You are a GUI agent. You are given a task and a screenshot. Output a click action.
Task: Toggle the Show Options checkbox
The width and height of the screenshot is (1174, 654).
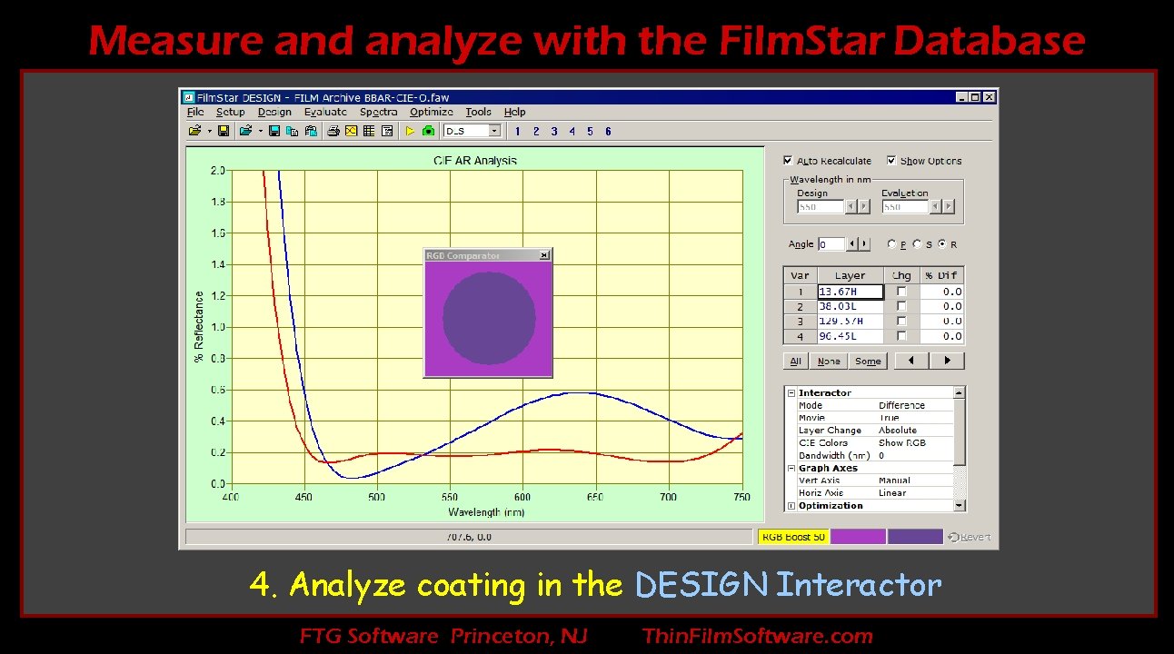891,160
